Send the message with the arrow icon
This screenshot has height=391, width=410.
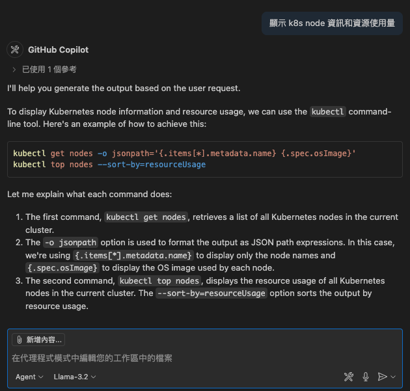(382, 377)
